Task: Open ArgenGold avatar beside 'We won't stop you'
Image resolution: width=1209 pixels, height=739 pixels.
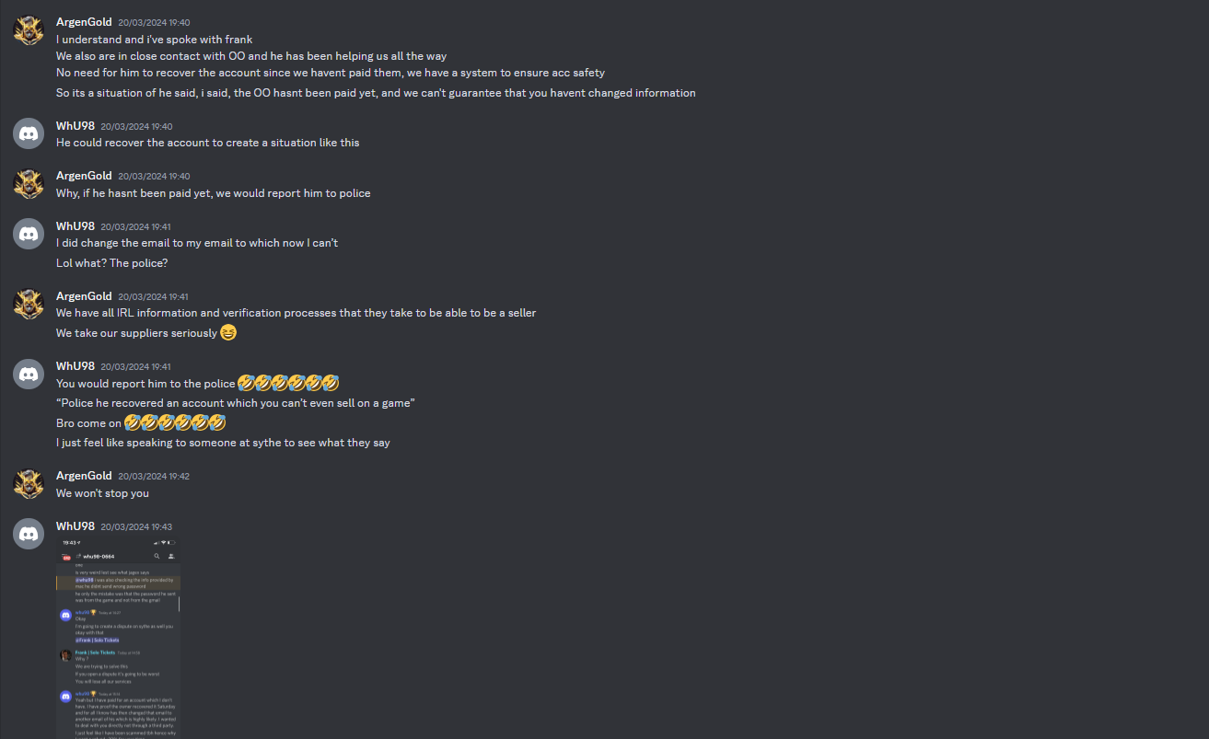Action: [29, 484]
